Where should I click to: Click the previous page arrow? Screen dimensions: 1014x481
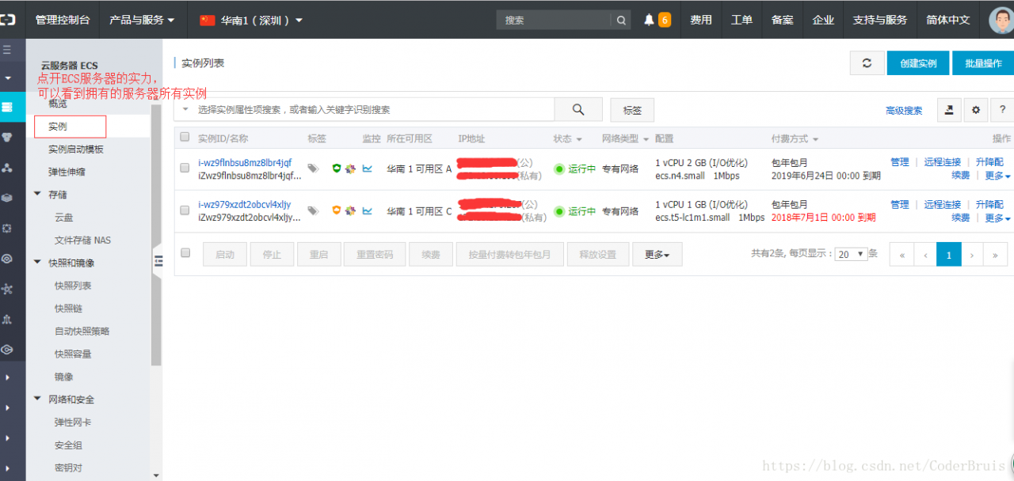[925, 254]
